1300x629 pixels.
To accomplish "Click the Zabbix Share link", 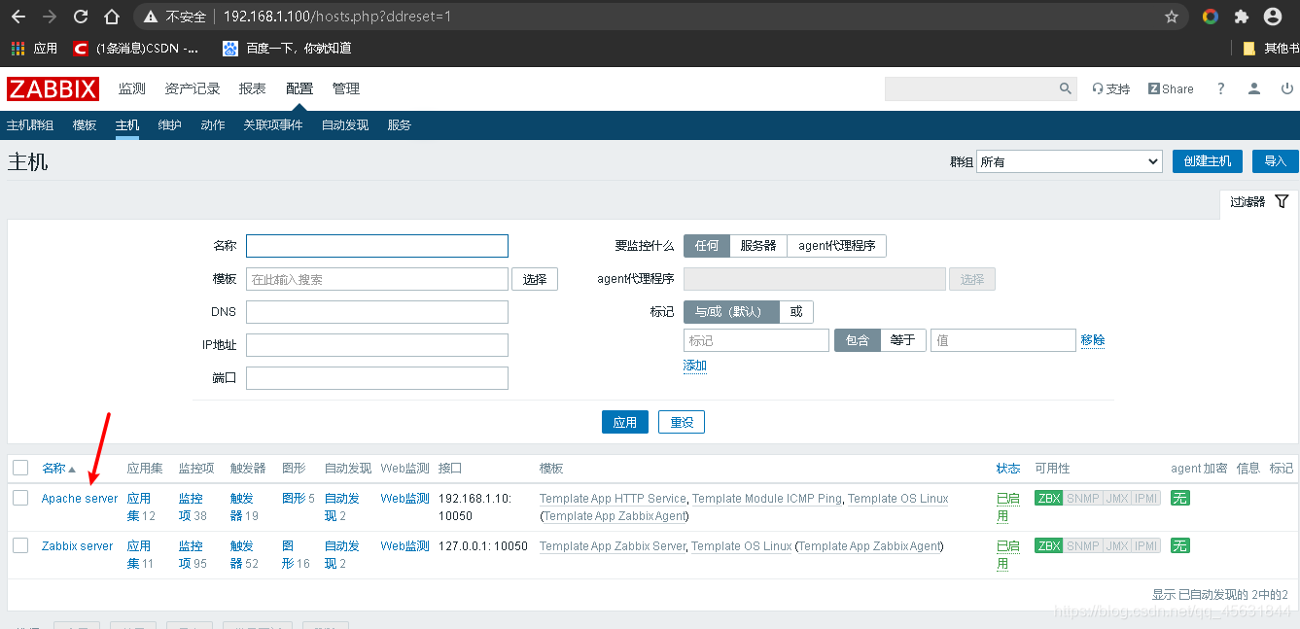I will click(1171, 88).
